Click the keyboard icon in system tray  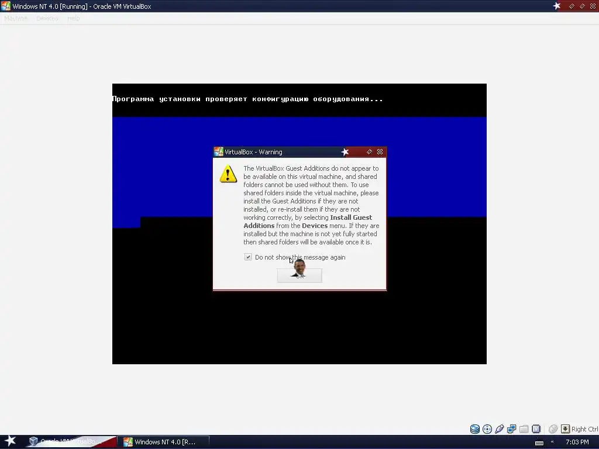click(x=539, y=443)
